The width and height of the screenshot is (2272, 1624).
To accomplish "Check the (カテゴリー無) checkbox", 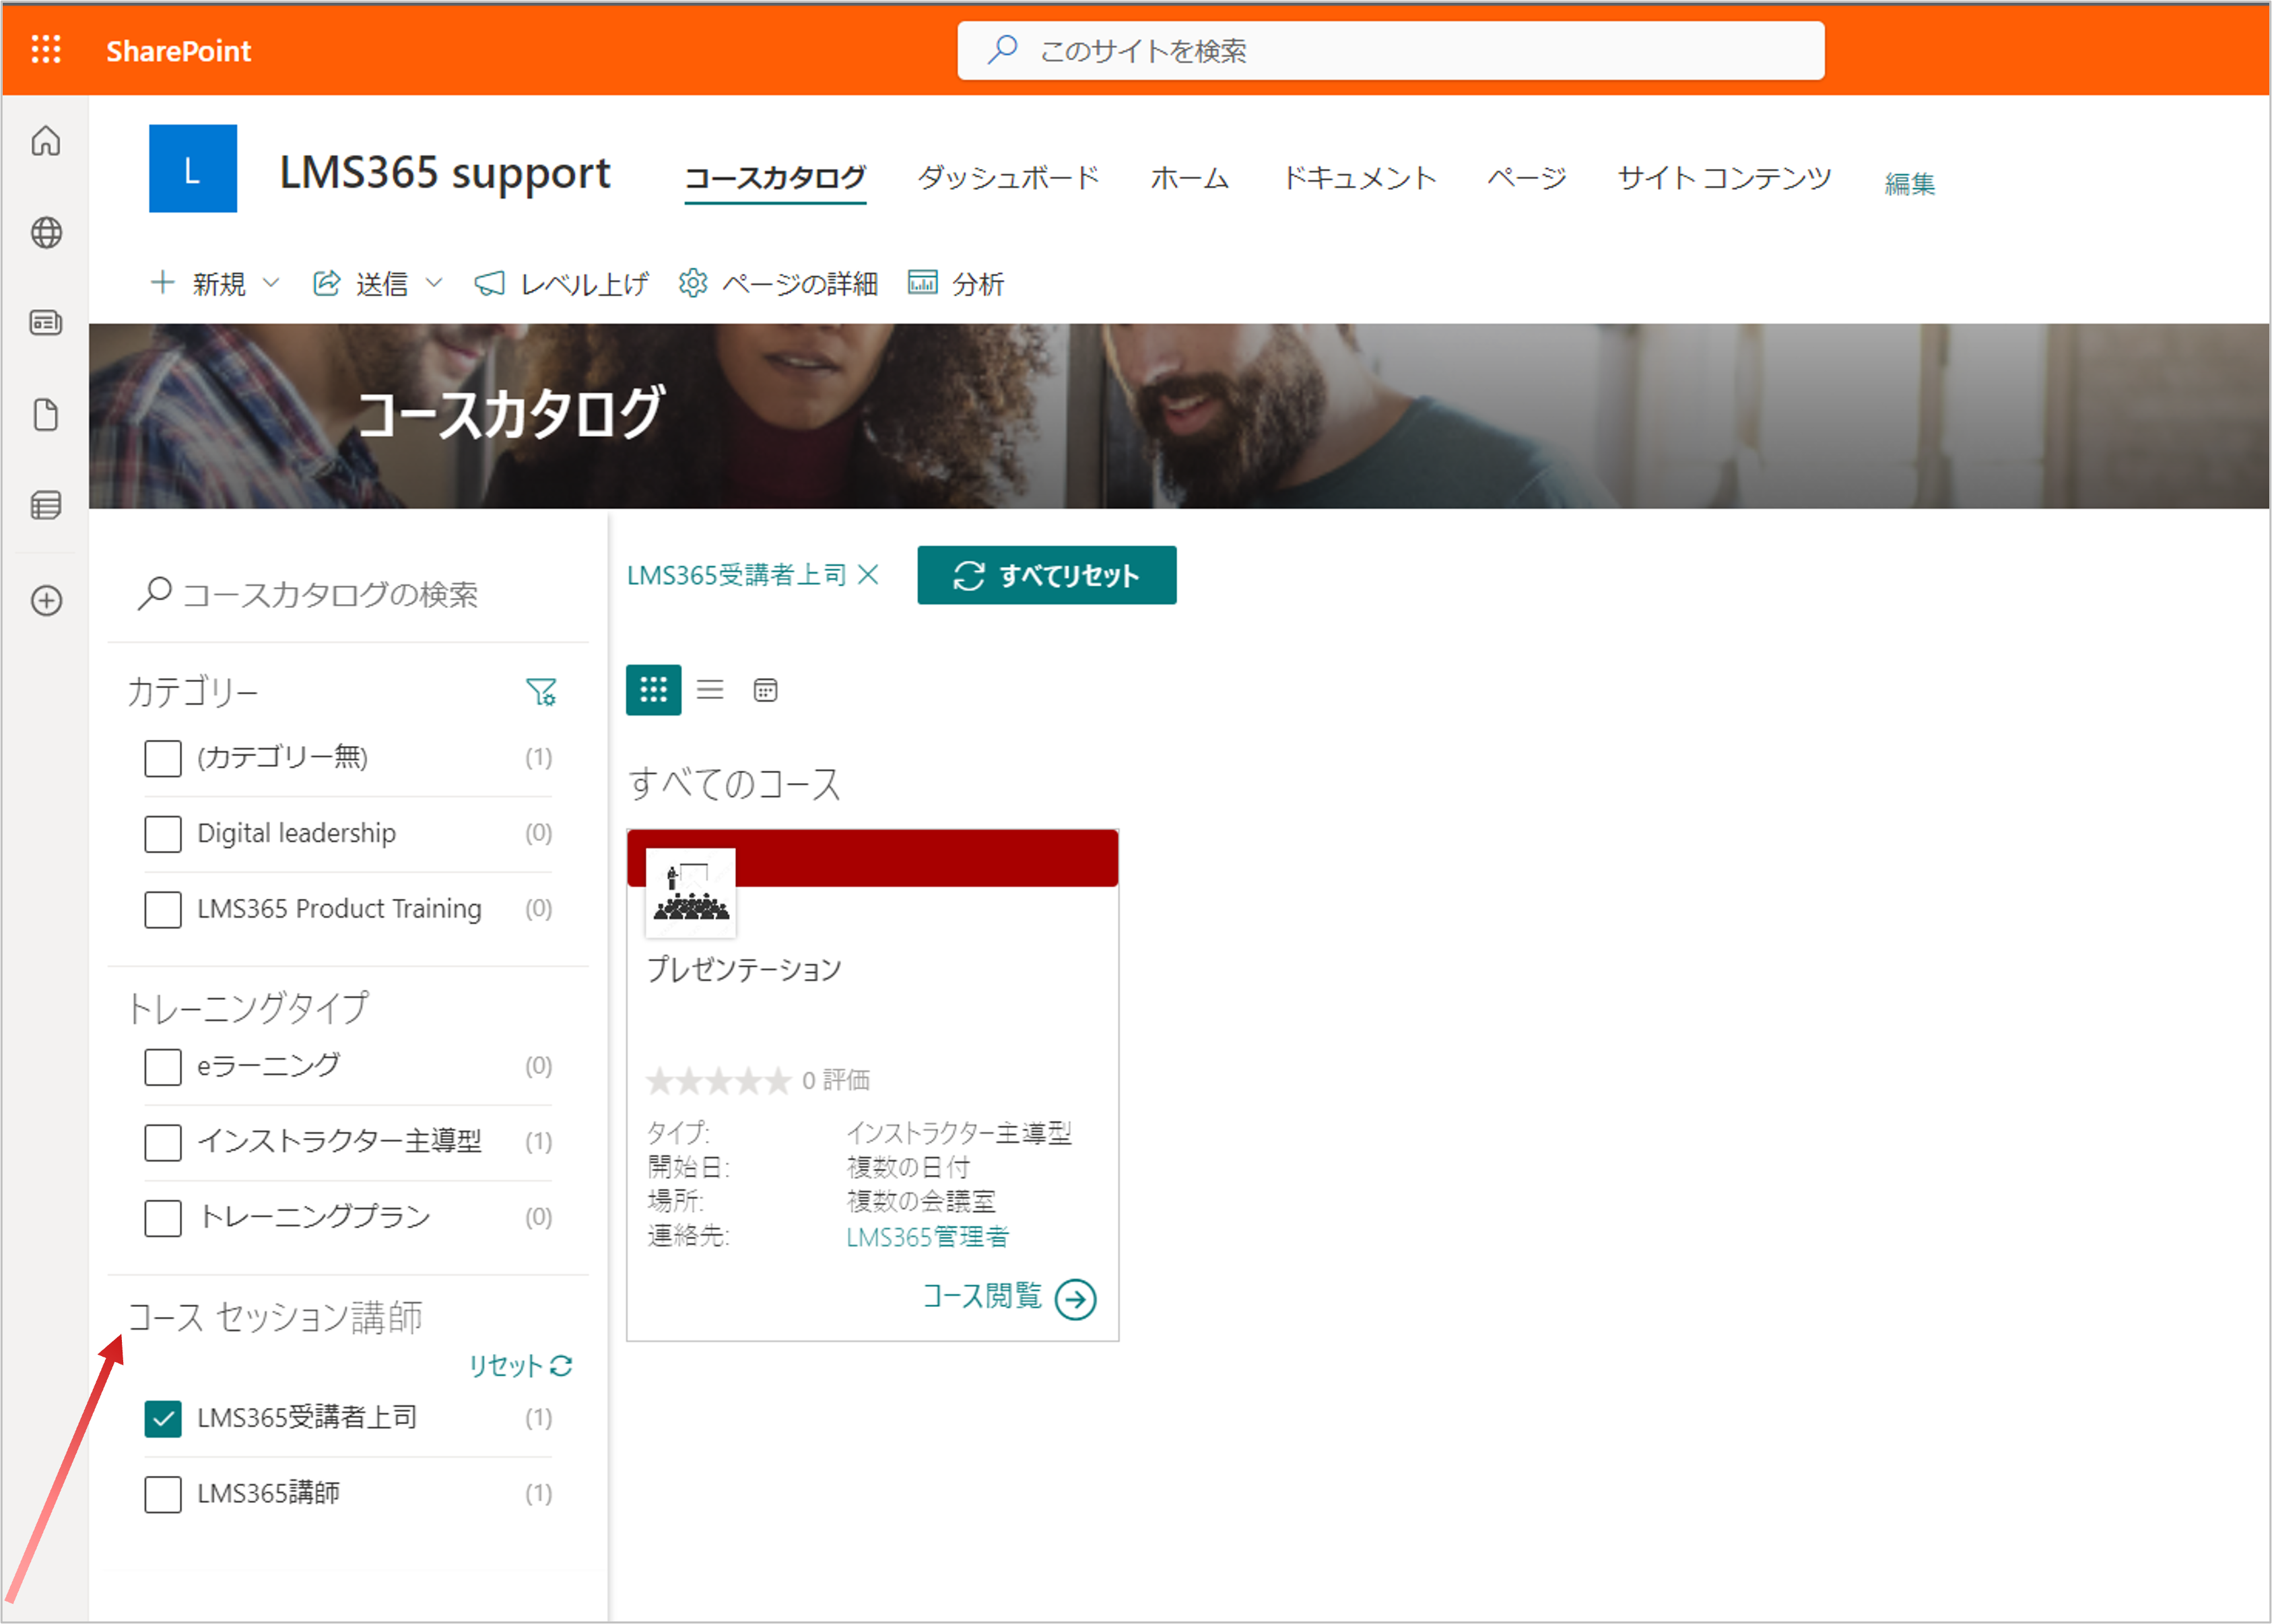I will click(x=163, y=758).
